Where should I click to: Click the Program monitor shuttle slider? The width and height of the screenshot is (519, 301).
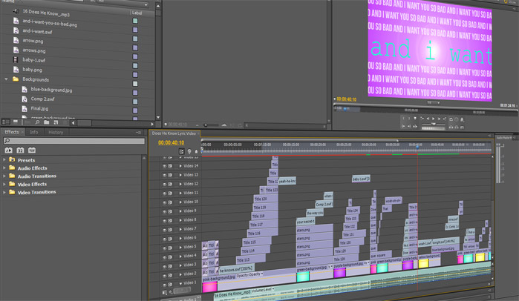pos(434,124)
